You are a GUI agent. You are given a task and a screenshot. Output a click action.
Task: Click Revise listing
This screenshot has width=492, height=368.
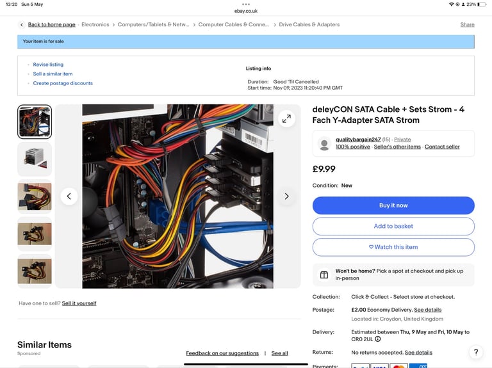pos(48,64)
